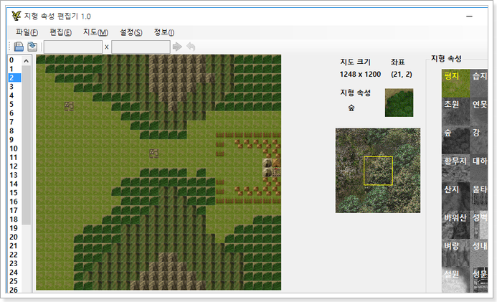The image size is (497, 302).
Task: Select the 성벽 terrain tile
Action: (478, 225)
